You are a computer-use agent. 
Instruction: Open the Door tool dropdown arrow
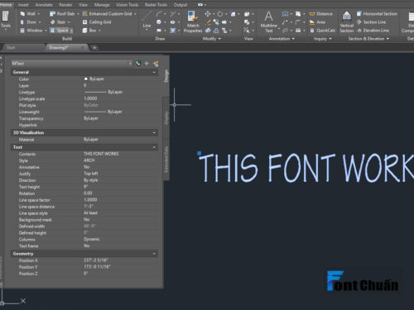pos(40,22)
